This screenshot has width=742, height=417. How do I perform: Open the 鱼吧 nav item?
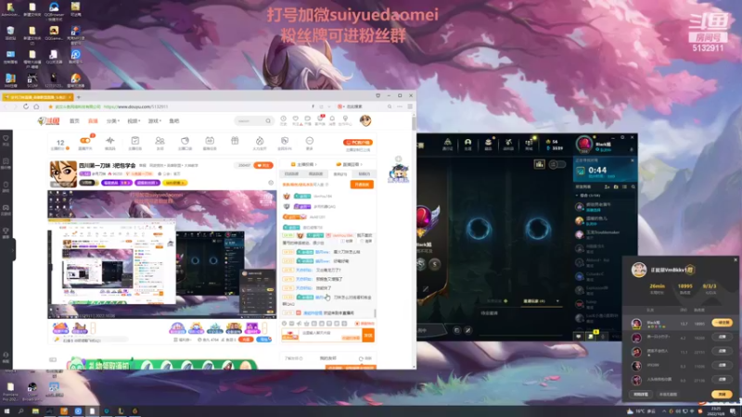(x=174, y=121)
